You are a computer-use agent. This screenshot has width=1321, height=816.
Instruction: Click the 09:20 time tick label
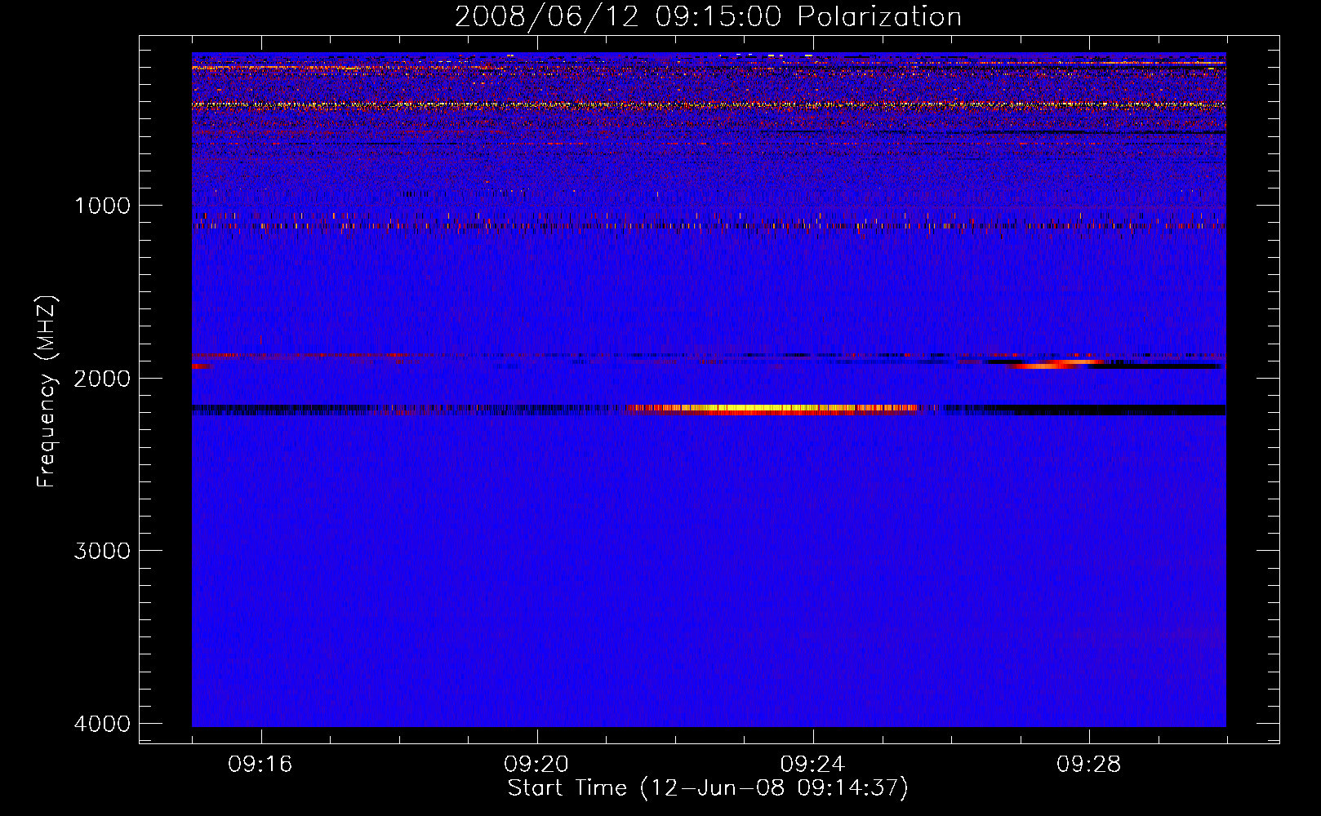(x=536, y=765)
